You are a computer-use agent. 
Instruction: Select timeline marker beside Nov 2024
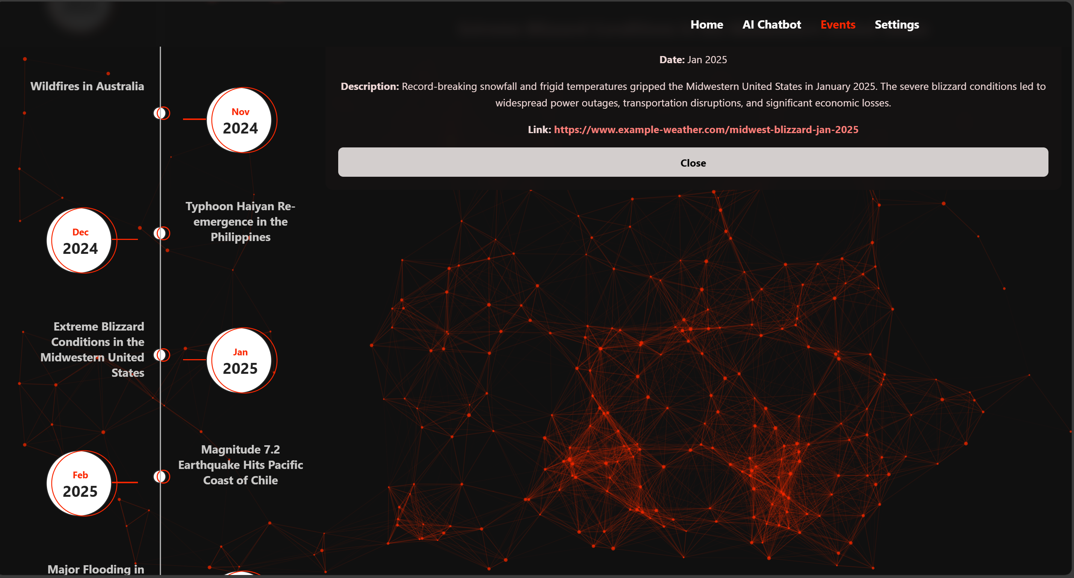coord(161,113)
